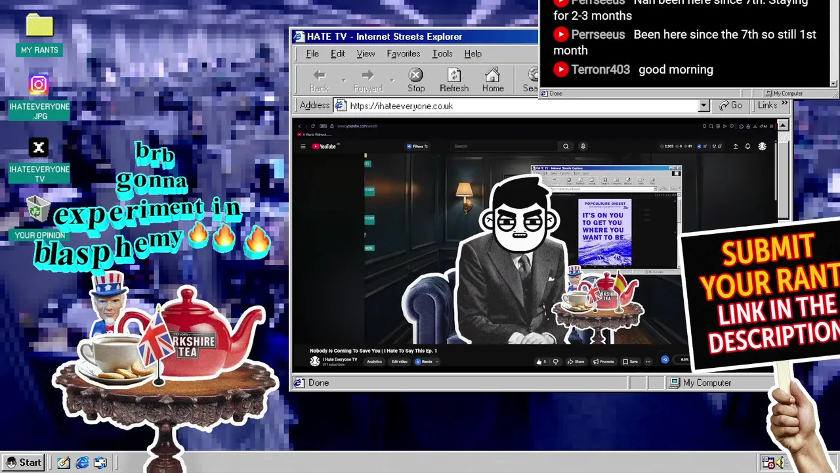840x473 pixels.
Task: Click the Forward arrow in Explorer toolbar
Action: tap(367, 80)
